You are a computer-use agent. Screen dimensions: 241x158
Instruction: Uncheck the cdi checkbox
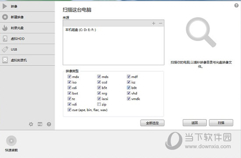pyautogui.click(x=69, y=88)
